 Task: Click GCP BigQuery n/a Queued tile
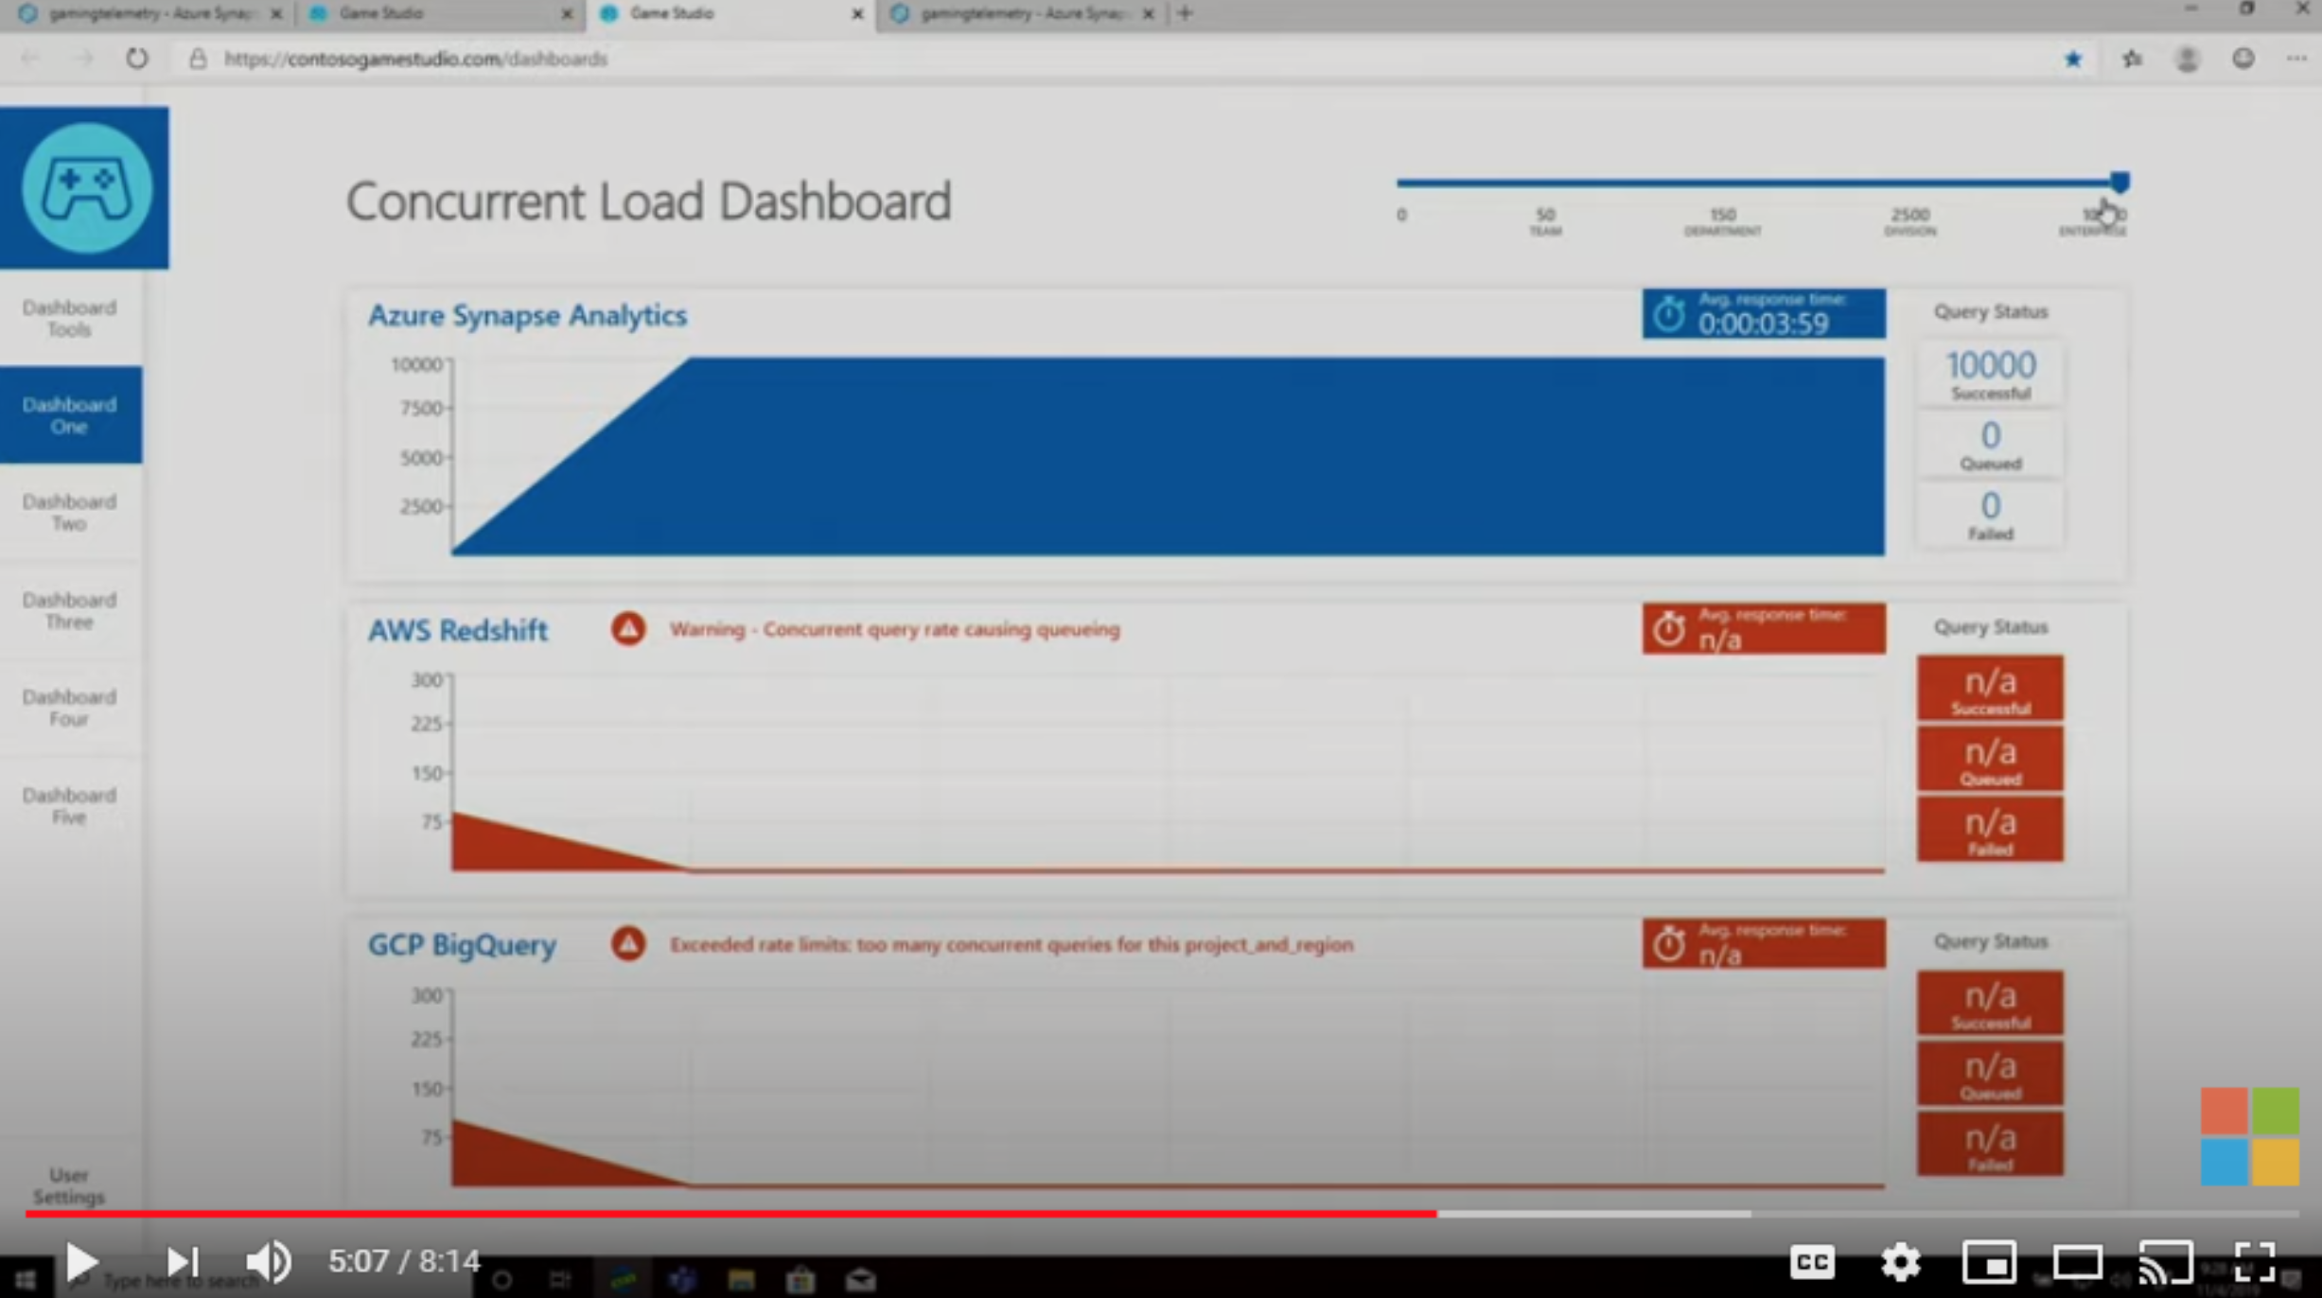pos(1990,1074)
